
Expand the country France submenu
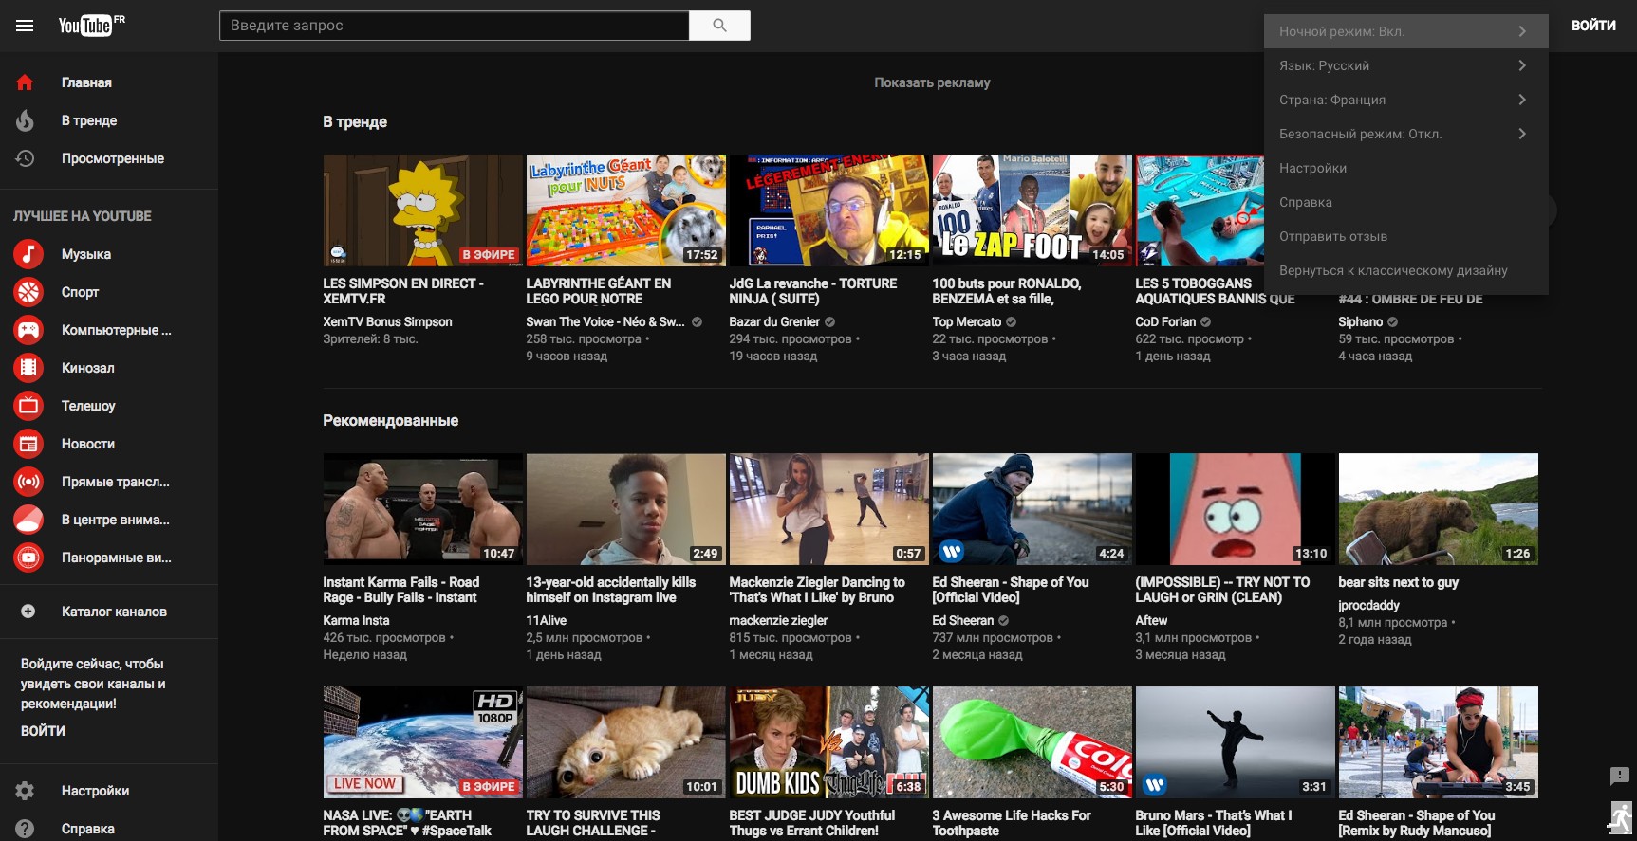point(1404,100)
